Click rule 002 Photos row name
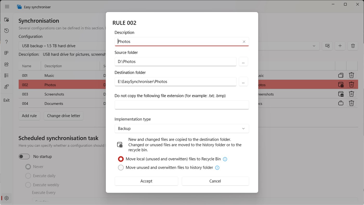Screen dimensions: 364x205 pyautogui.click(x=25, y=85)
